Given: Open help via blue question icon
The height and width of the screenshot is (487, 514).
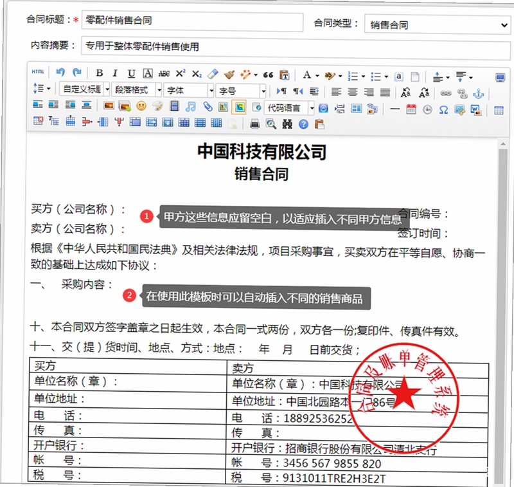Looking at the screenshot, I should [x=303, y=124].
